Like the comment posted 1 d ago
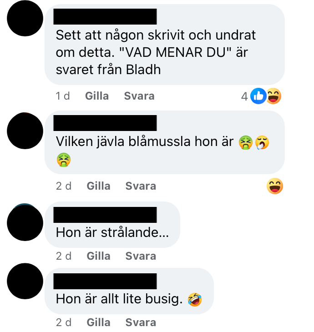 97,96
